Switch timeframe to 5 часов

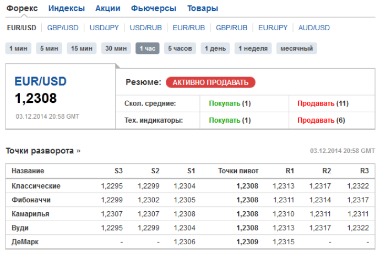(x=180, y=48)
